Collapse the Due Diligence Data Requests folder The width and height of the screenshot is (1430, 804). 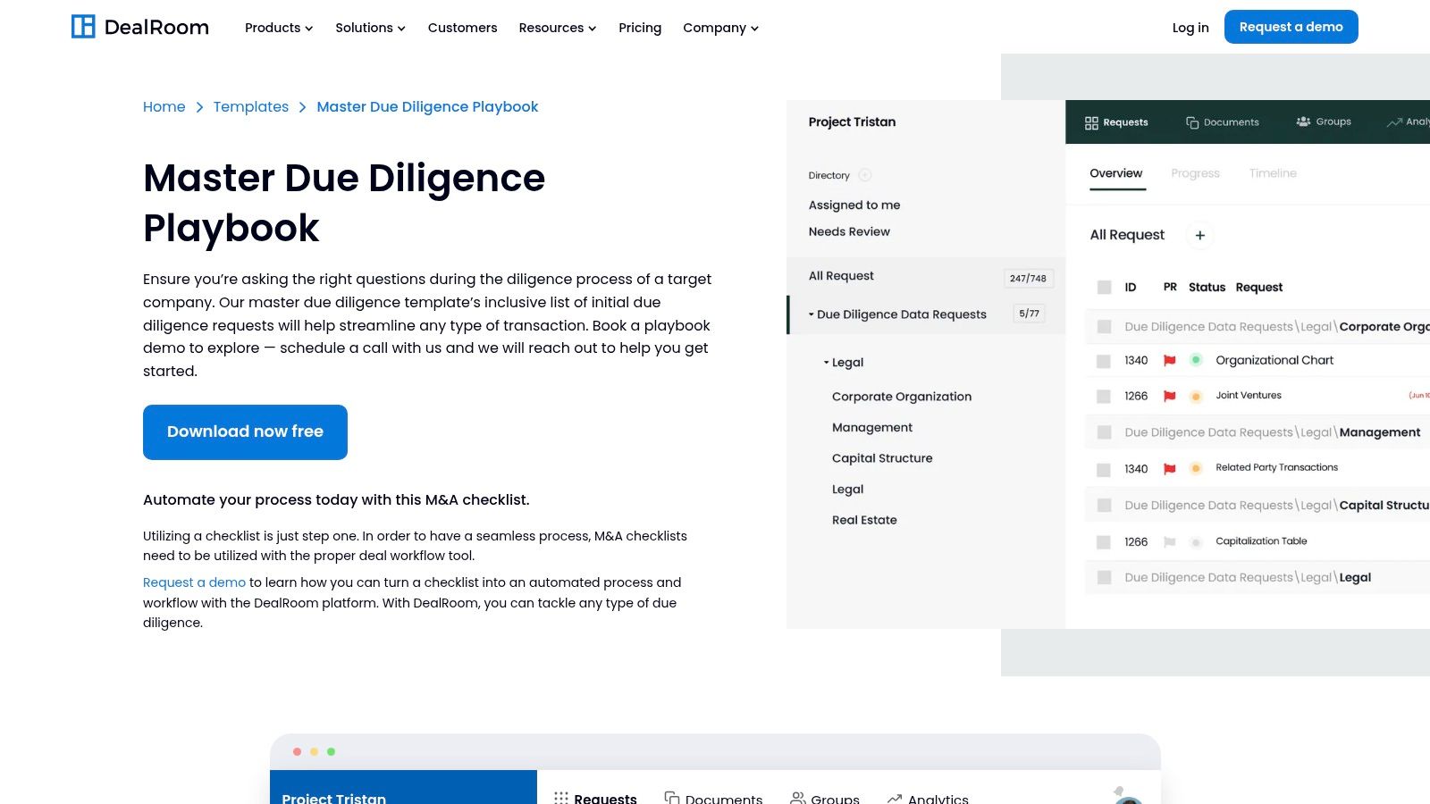pyautogui.click(x=812, y=314)
